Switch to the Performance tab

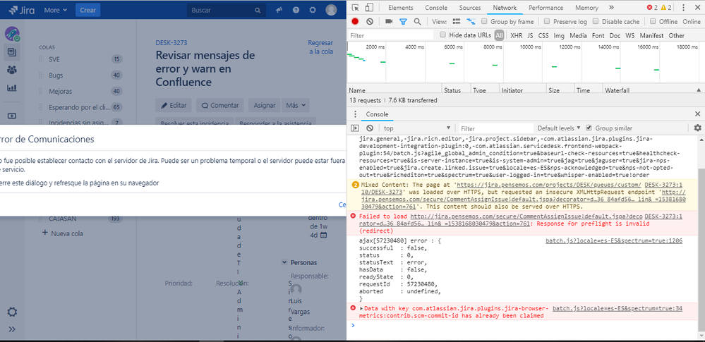point(546,8)
